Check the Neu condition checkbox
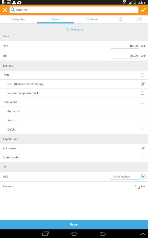Screen dimensions: 148x238 point(142,75)
